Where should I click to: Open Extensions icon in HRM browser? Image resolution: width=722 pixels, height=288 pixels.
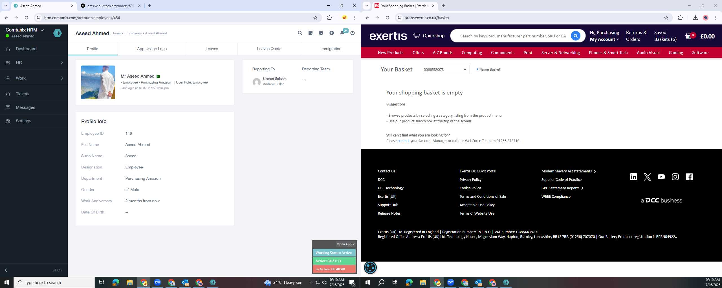pyautogui.click(x=329, y=18)
